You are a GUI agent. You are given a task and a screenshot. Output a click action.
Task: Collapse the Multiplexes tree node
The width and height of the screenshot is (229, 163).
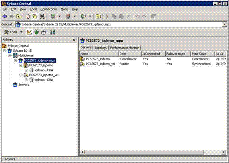[10, 56]
